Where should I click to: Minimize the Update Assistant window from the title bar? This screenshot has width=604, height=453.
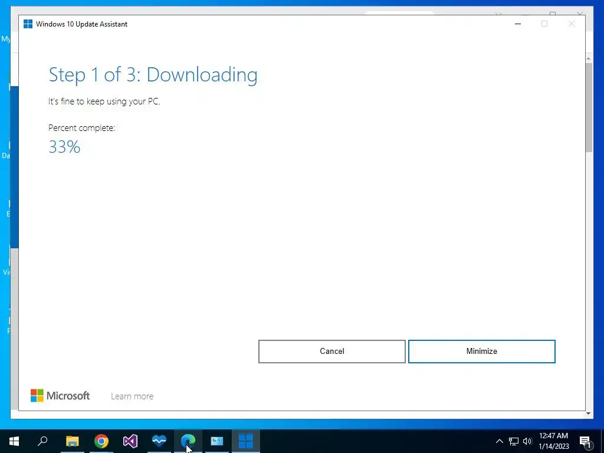[518, 24]
